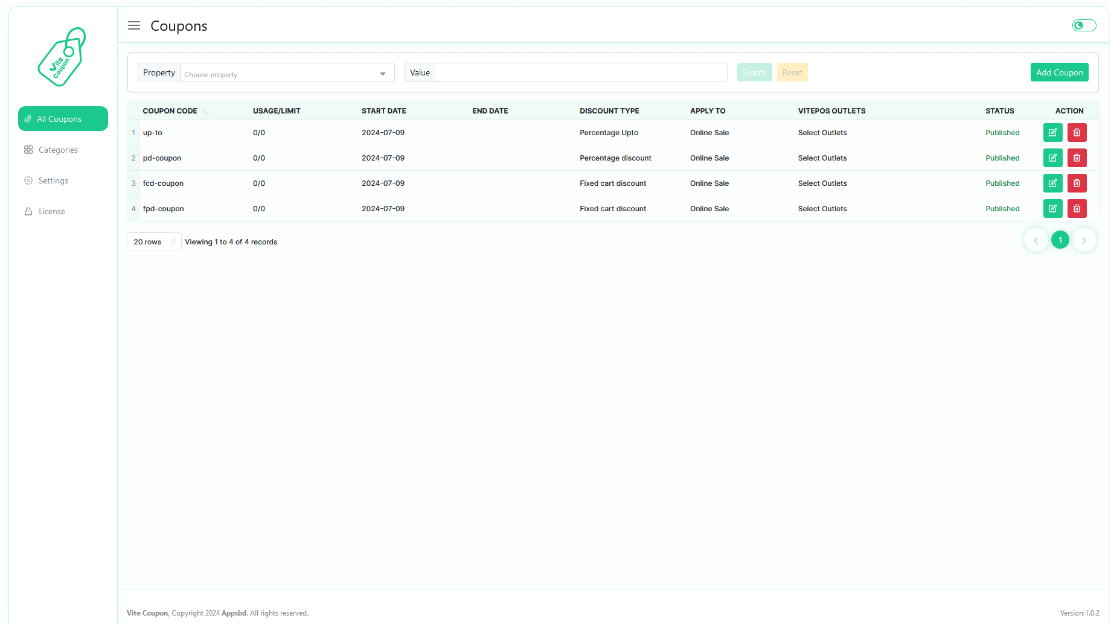Click inside the Value search field

coord(580,72)
